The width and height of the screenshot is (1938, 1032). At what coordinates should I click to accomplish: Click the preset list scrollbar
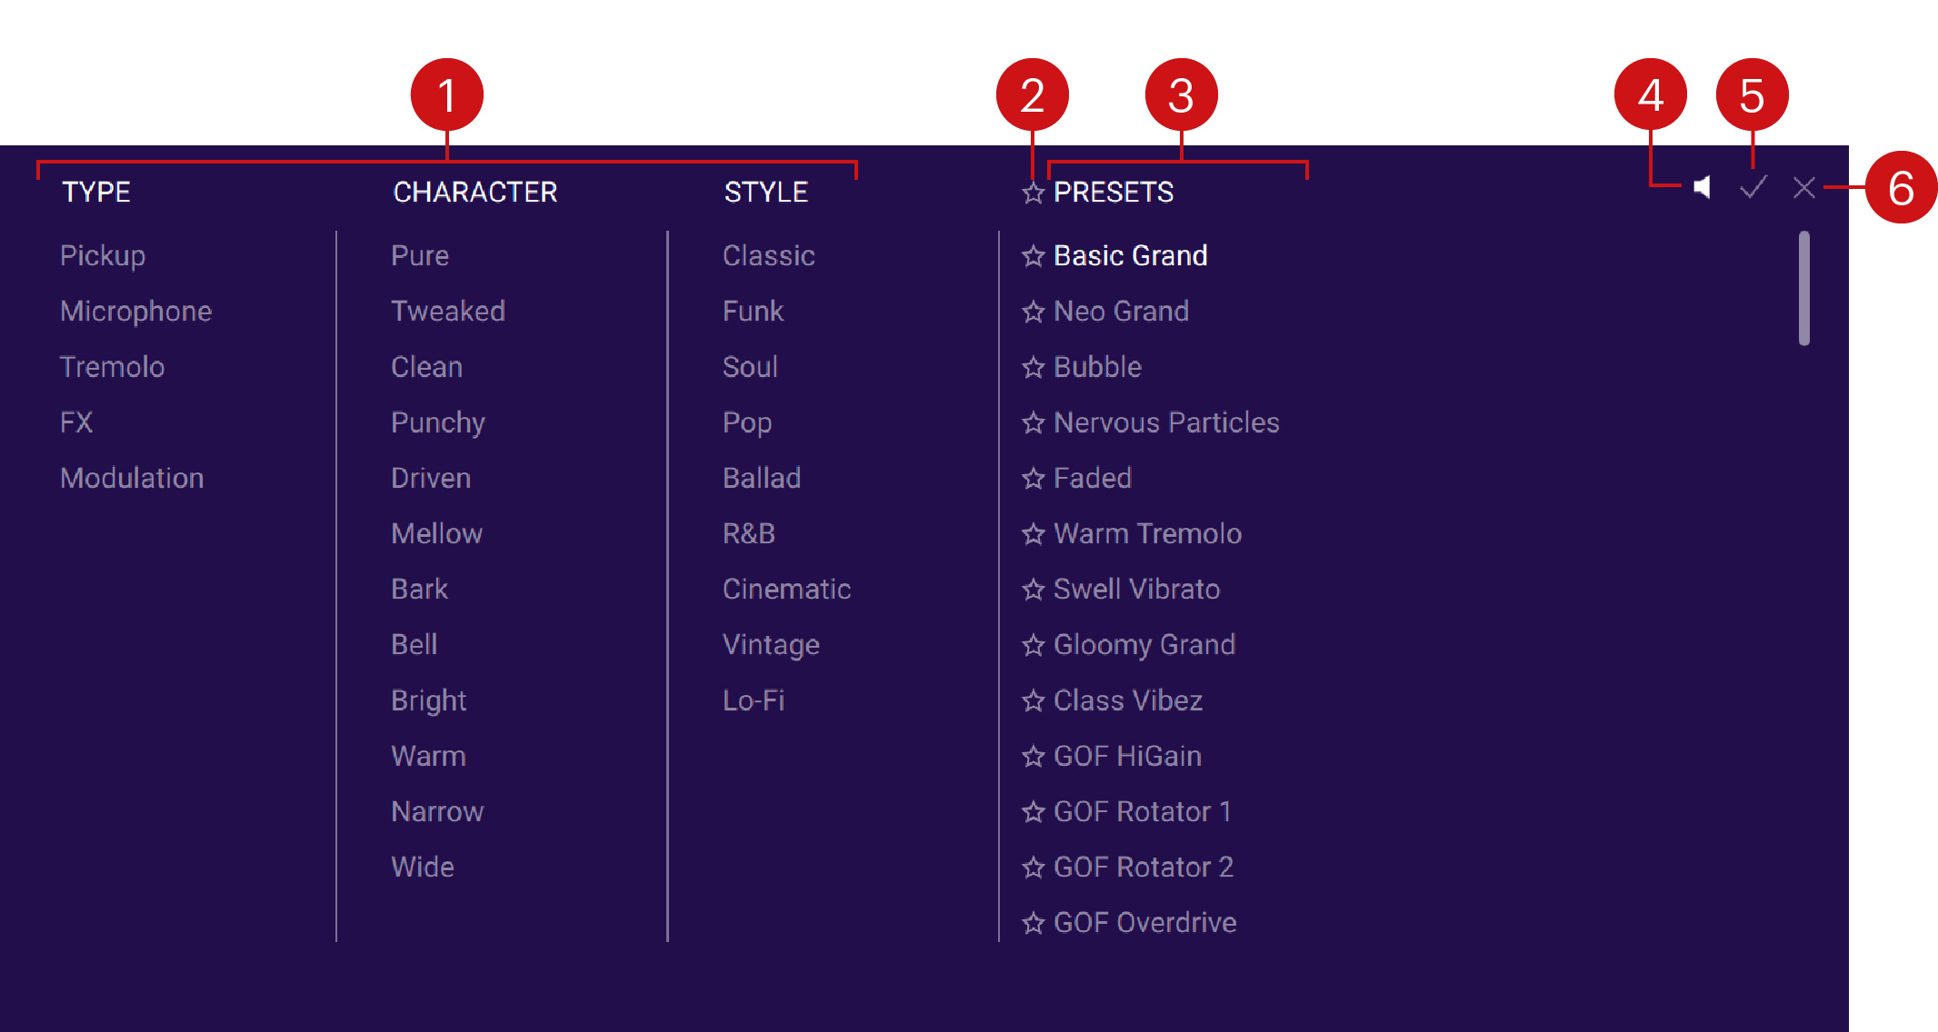tap(1803, 289)
